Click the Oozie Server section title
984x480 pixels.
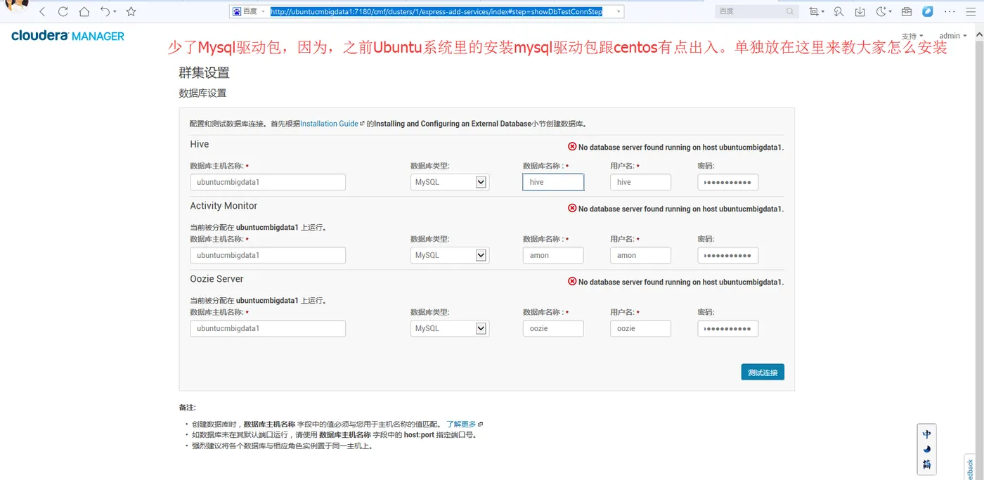click(216, 279)
